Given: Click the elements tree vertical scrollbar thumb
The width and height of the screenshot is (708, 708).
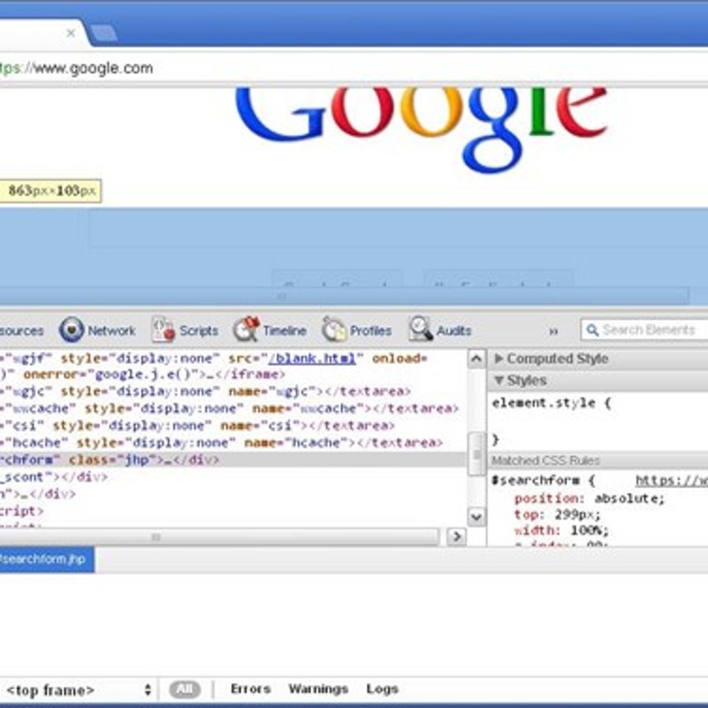Looking at the screenshot, I should coord(476,454).
